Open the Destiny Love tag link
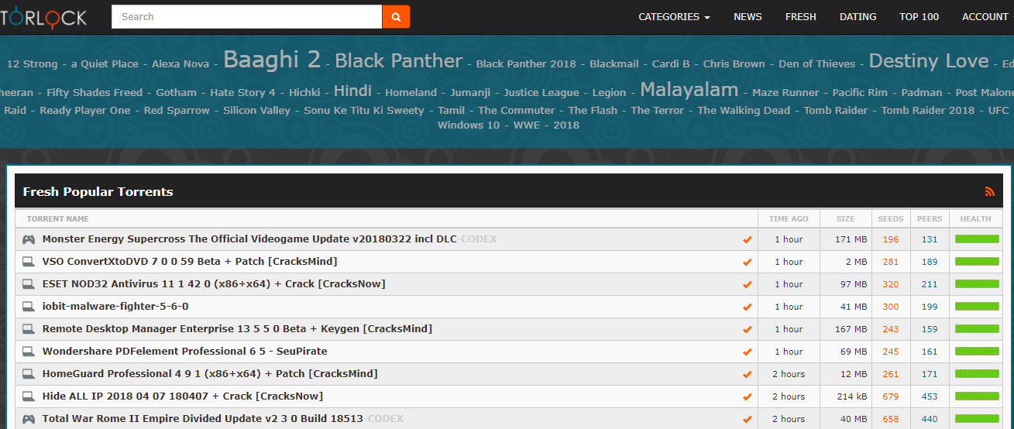The width and height of the screenshot is (1014, 429). point(929,61)
